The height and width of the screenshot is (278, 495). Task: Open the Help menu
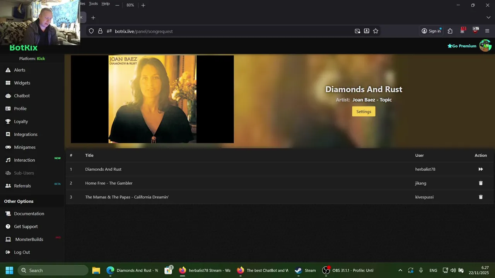[x=106, y=3]
